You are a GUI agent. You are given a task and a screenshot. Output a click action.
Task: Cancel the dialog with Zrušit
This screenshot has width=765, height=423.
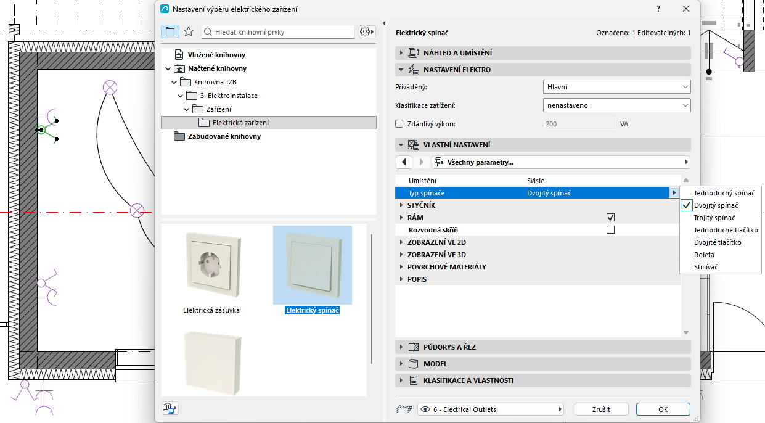601,409
